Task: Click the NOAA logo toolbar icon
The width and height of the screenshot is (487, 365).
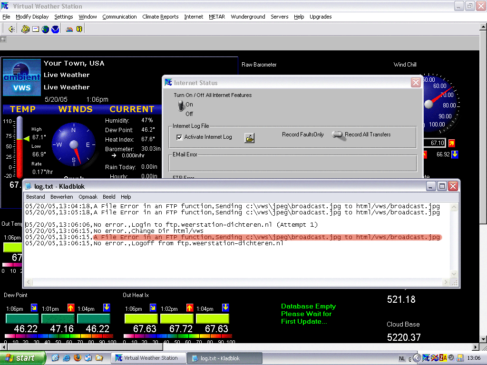Action: point(55,29)
